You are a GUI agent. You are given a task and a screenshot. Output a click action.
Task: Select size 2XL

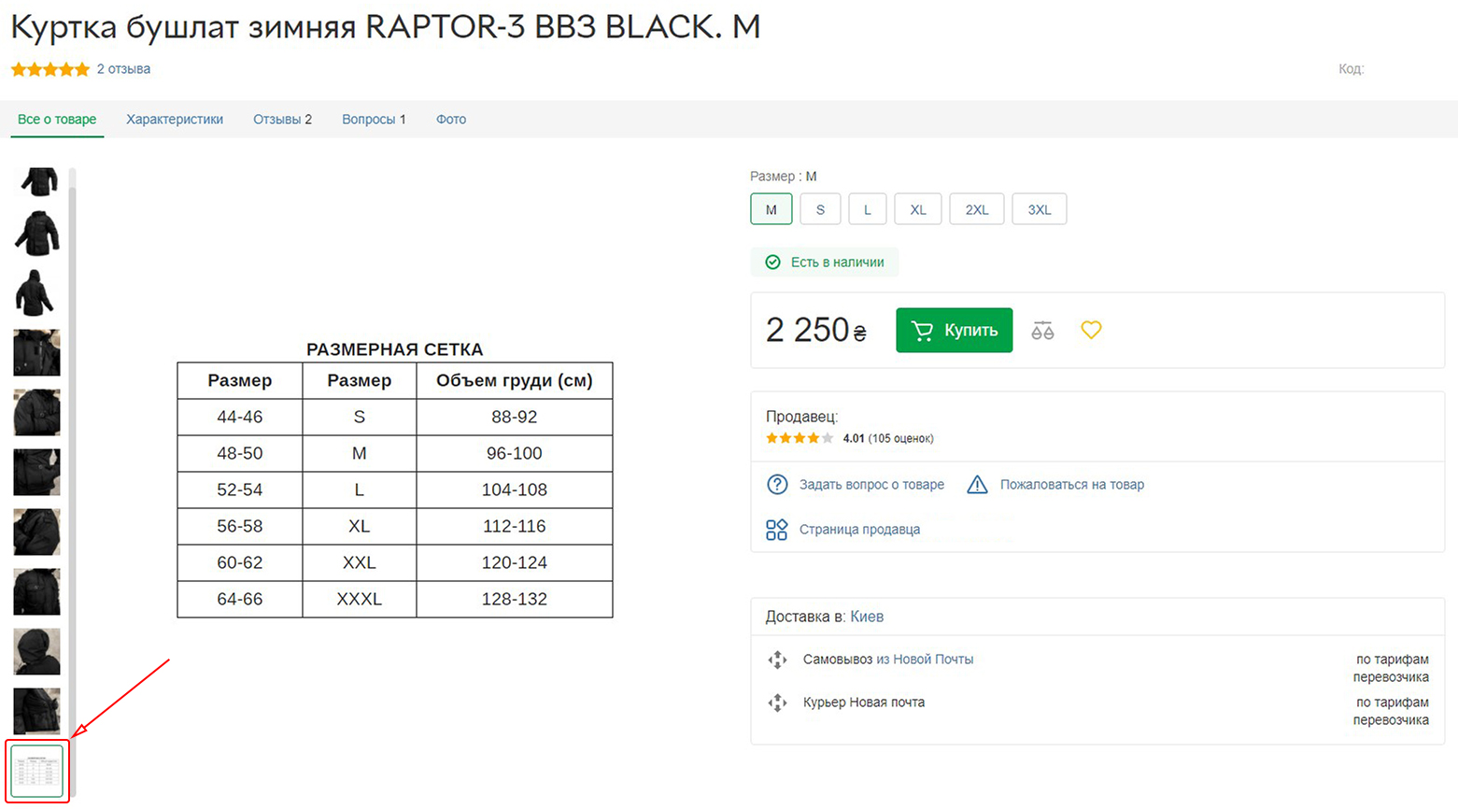(x=977, y=209)
